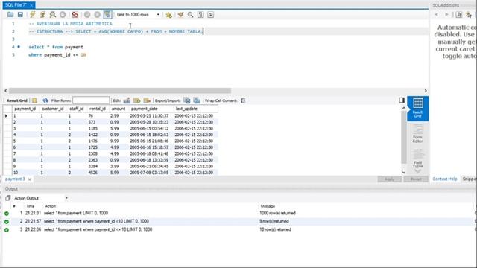Click the jump-to-caret help icon in SQL Additions

(459, 15)
